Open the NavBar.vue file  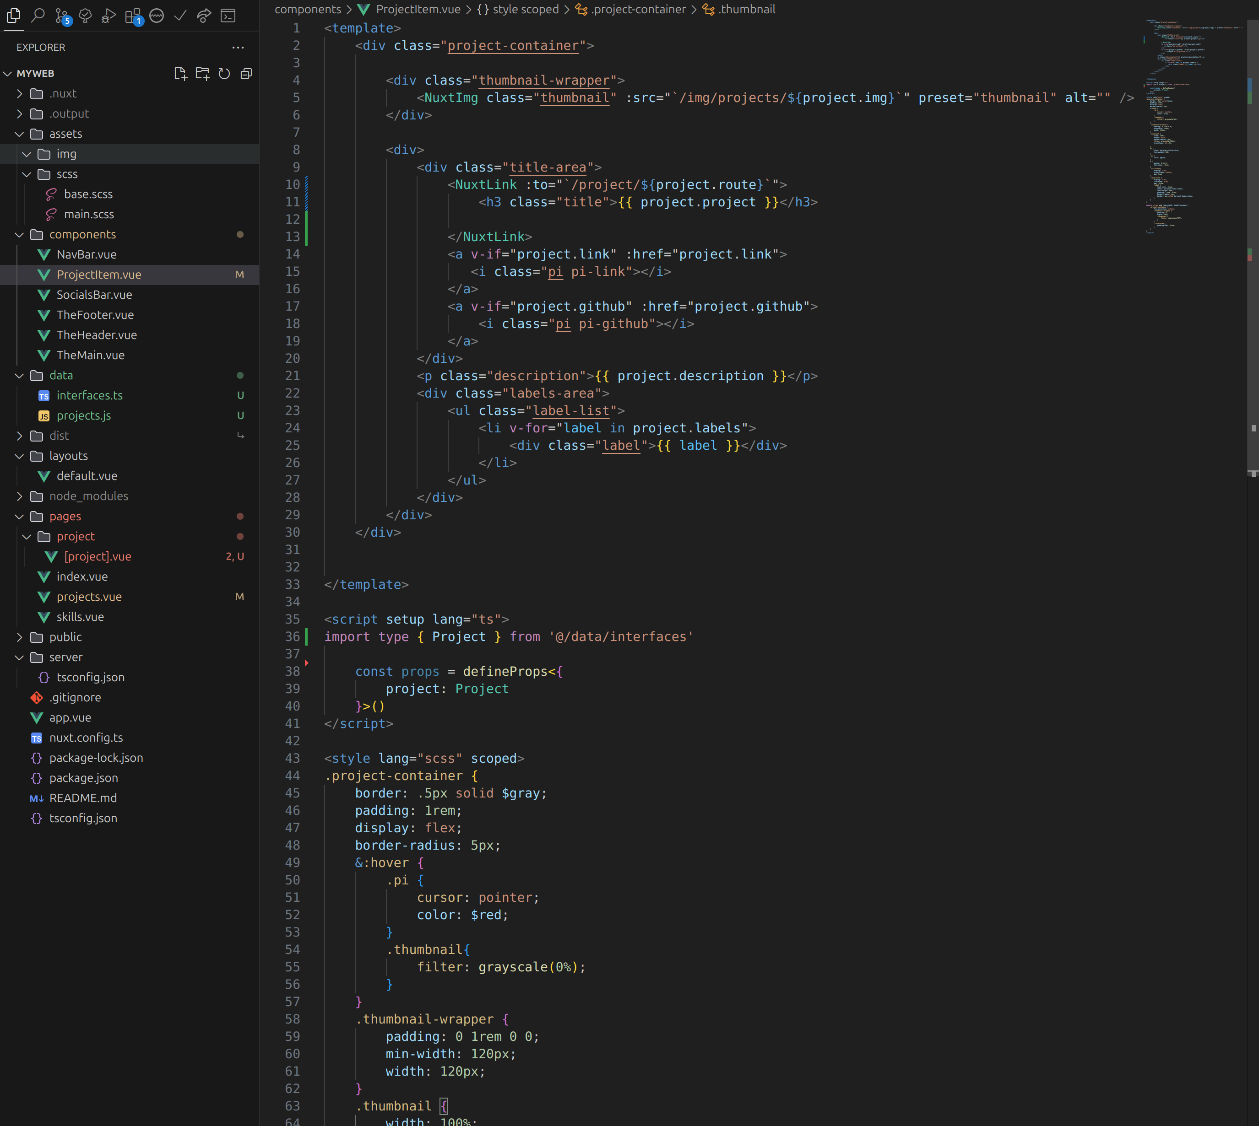click(x=86, y=254)
